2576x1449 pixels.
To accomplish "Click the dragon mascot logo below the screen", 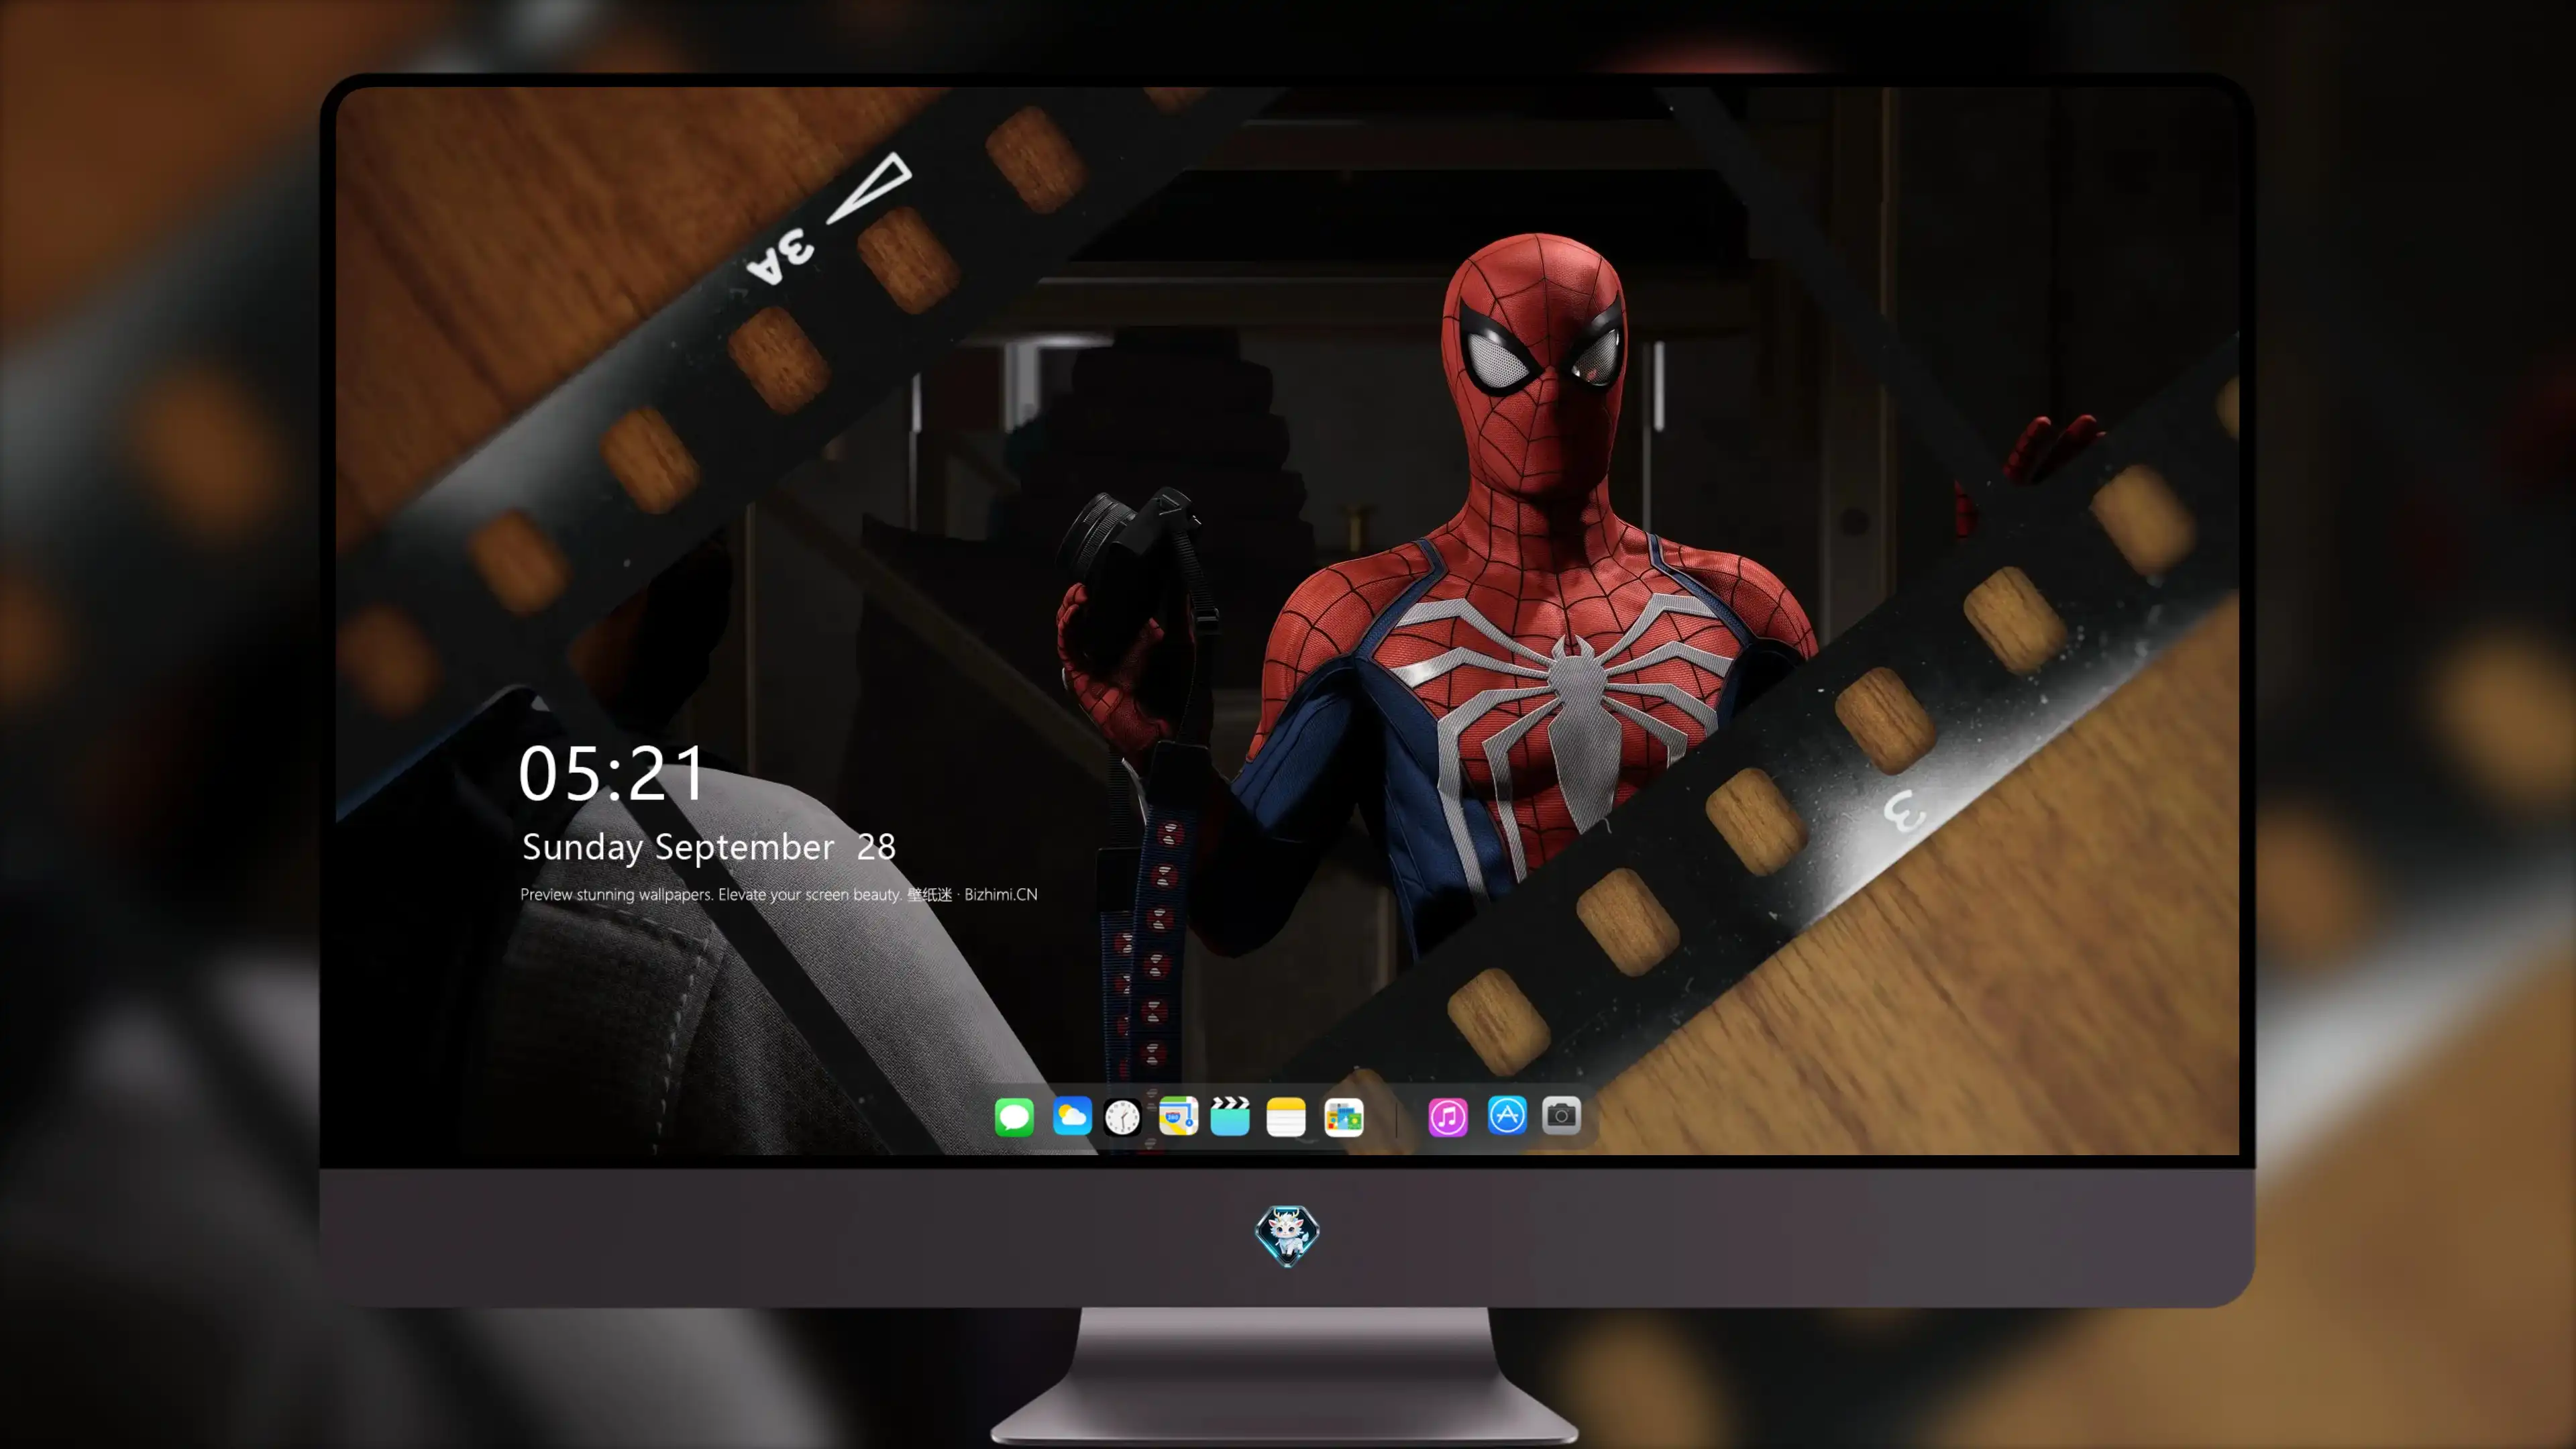I will pyautogui.click(x=1287, y=1235).
